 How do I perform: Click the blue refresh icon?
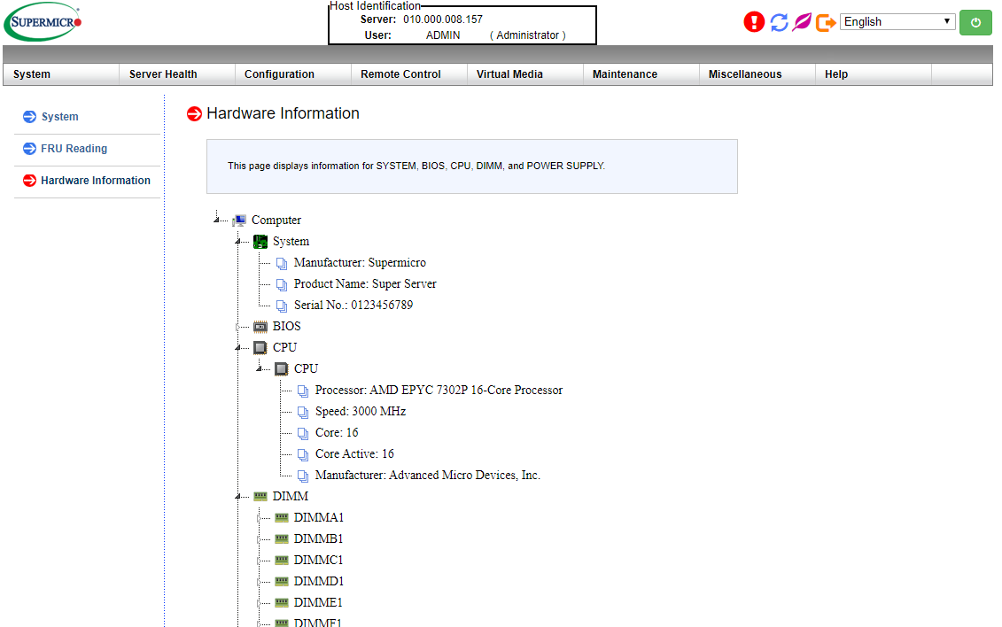(779, 22)
